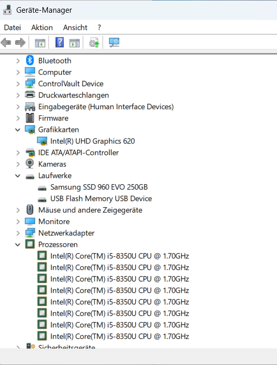Image resolution: width=277 pixels, height=365 pixels.
Task: Expand the Bluetooth category
Action: pos(18,61)
